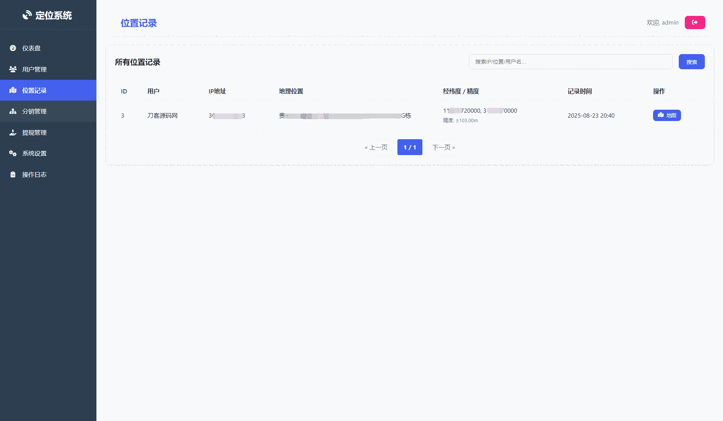Click the user name 刀客源码网
The width and height of the screenshot is (723, 421).
(x=162, y=116)
